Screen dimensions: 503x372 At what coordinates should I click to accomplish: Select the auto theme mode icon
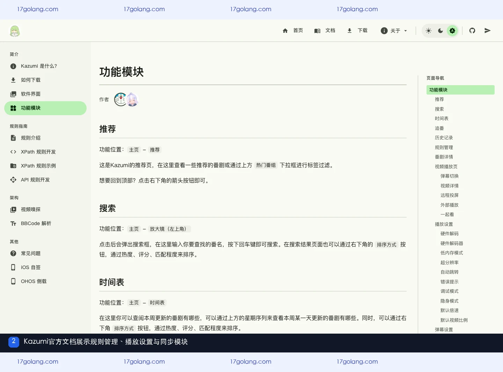tap(452, 31)
